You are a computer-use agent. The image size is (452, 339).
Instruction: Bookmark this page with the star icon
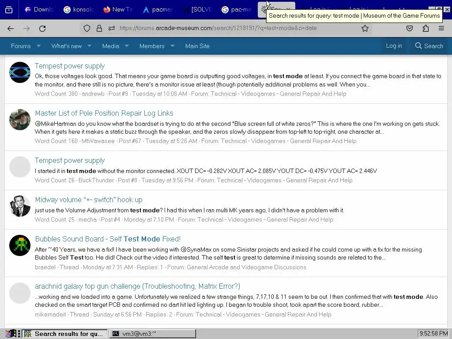pos(365,28)
